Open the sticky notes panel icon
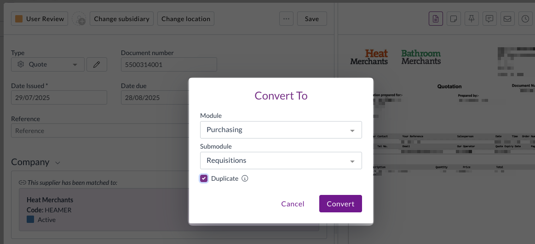Image resolution: width=535 pixels, height=244 pixels. [454, 19]
